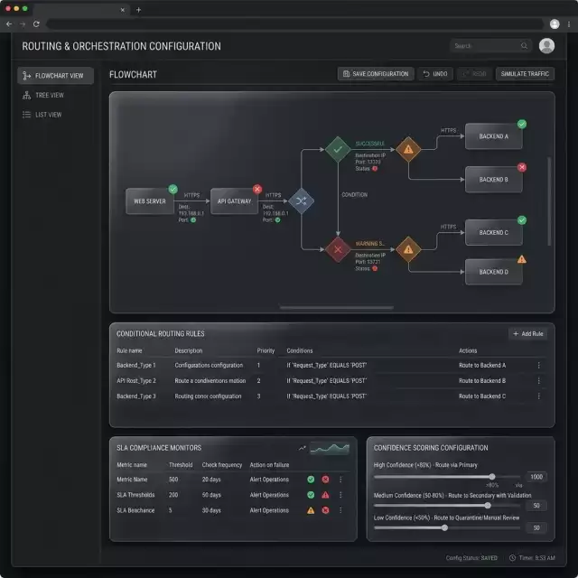Click red triangle icon in SLA Thresholds row

click(x=325, y=495)
